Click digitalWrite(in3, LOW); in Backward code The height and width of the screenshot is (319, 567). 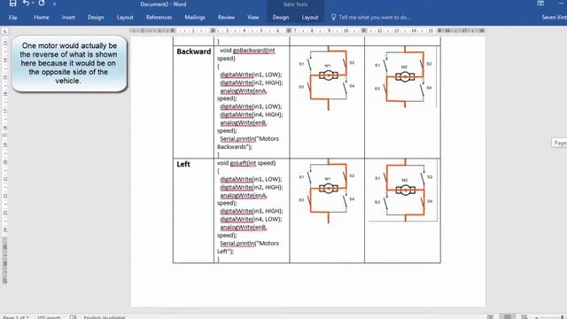click(251, 106)
